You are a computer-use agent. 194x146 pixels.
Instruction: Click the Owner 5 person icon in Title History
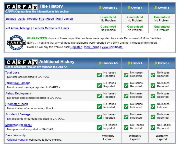coord(156,8)
